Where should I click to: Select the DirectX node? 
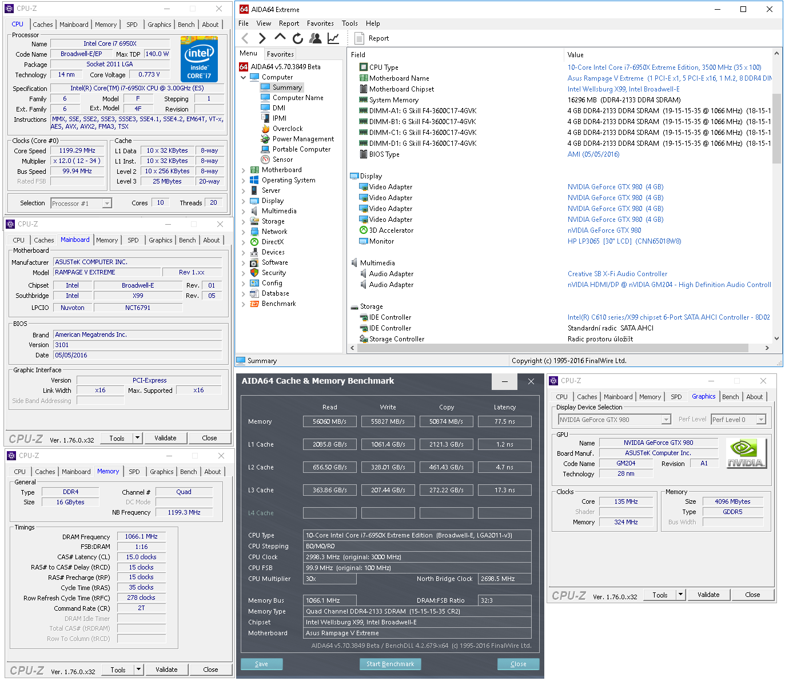[272, 242]
